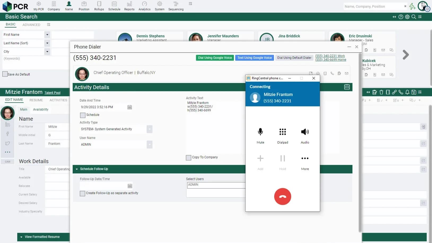Click Text Using Google Voice button

[255, 58]
